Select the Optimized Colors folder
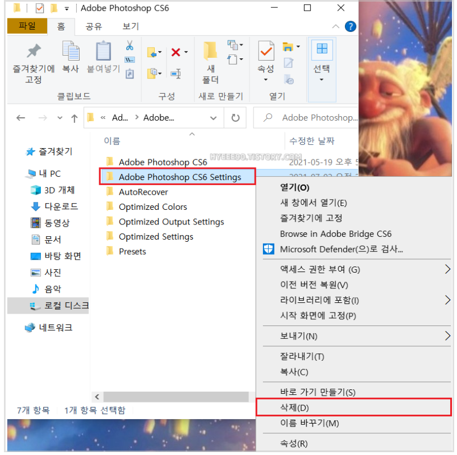457x455 pixels. pyautogui.click(x=146, y=206)
